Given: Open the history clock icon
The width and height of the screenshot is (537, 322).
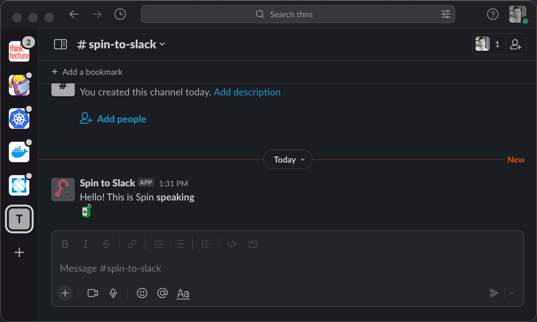Looking at the screenshot, I should (x=120, y=14).
